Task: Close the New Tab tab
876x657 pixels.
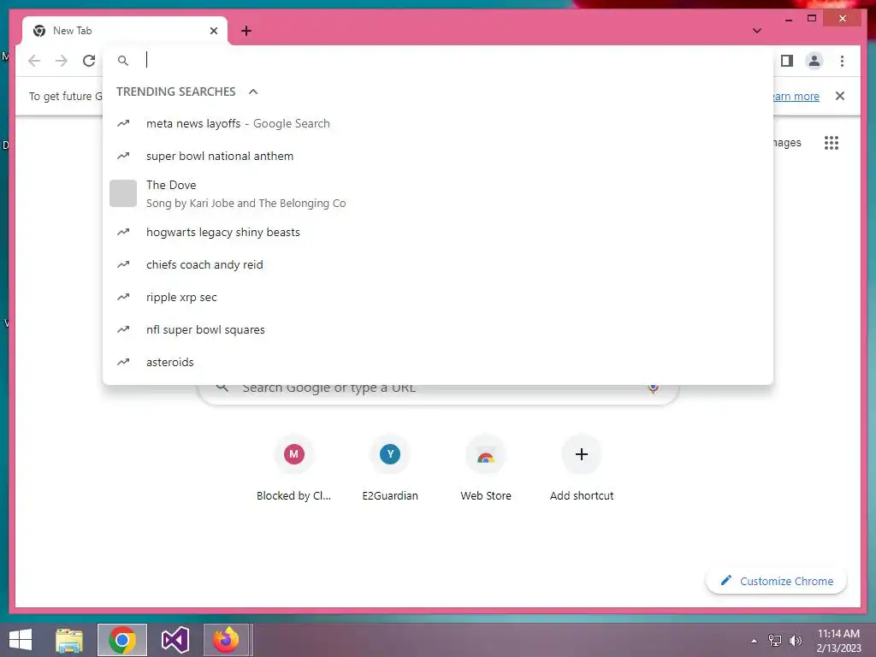Action: [x=213, y=31]
